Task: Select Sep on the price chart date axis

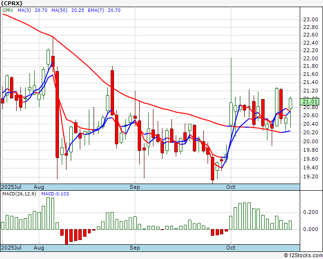Action: click(135, 187)
